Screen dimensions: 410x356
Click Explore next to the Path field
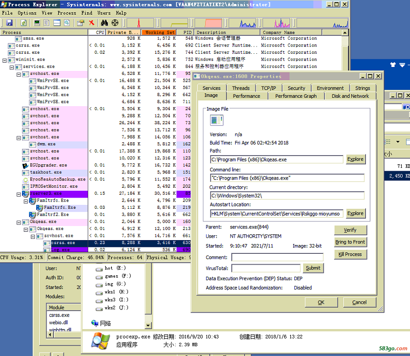355,159
